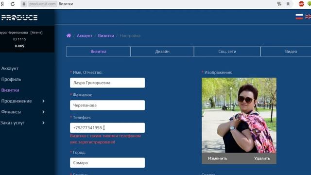Switch language with the UK flag
This screenshot has width=311, height=175.
click(x=308, y=17)
